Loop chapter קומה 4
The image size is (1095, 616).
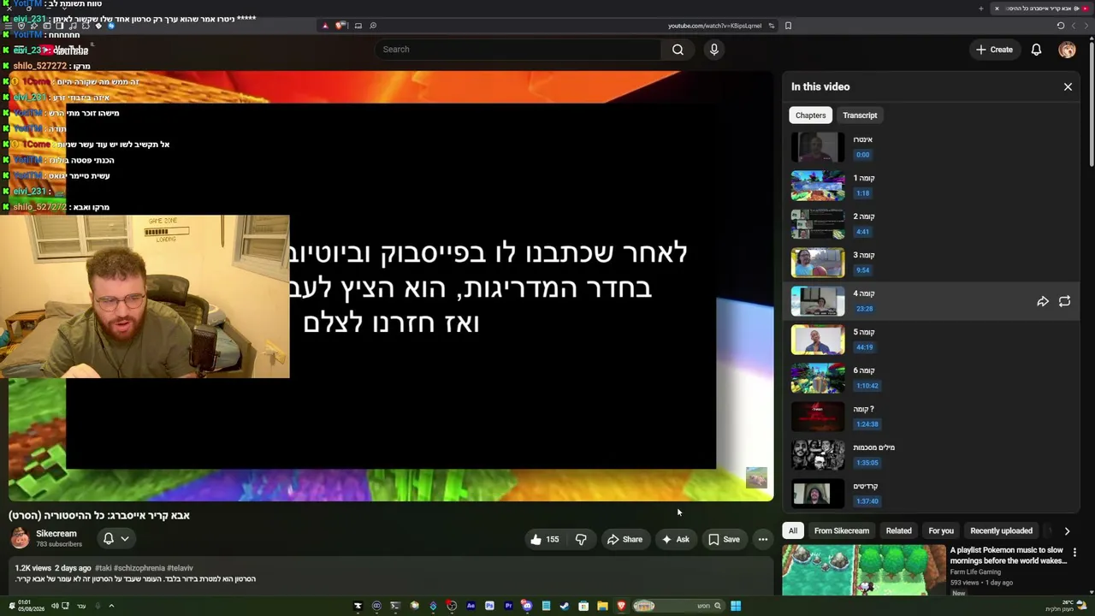pyautogui.click(x=1064, y=301)
